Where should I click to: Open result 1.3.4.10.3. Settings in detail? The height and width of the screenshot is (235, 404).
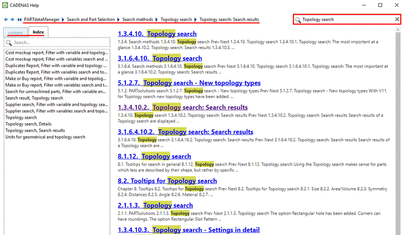(x=189, y=230)
